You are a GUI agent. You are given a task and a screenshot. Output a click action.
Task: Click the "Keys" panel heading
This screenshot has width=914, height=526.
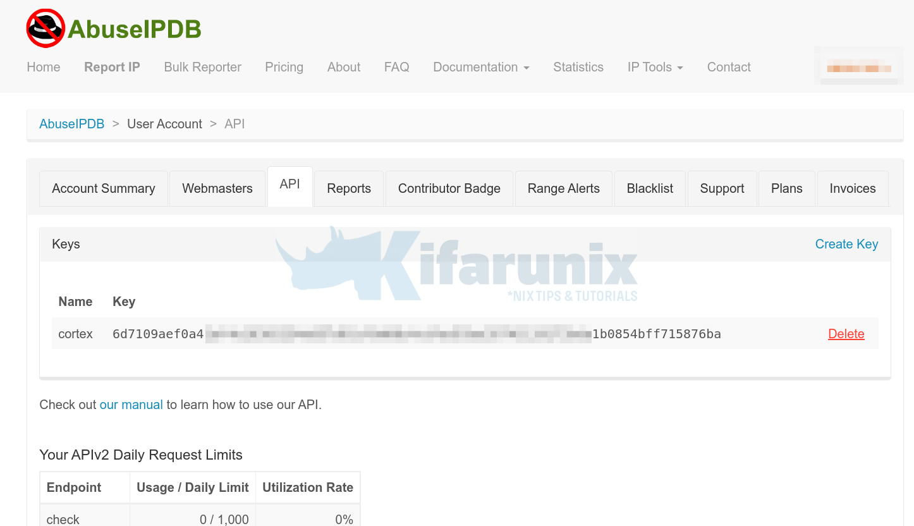click(x=66, y=244)
